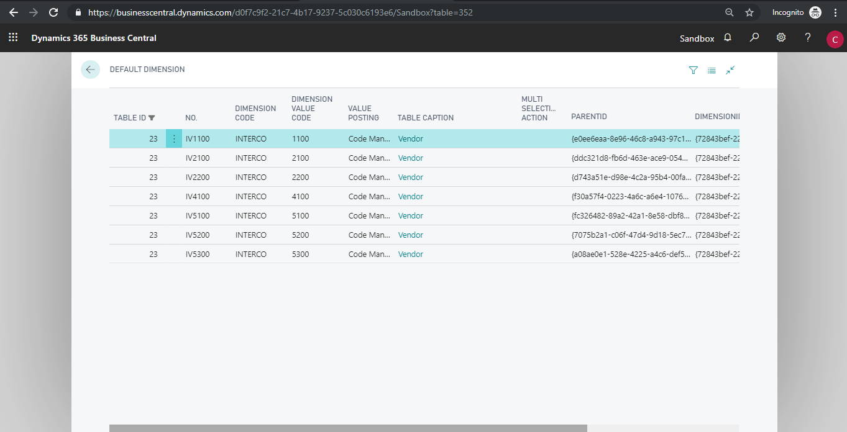Sort by the Dimension Code column header
The height and width of the screenshot is (432, 847).
(255, 113)
